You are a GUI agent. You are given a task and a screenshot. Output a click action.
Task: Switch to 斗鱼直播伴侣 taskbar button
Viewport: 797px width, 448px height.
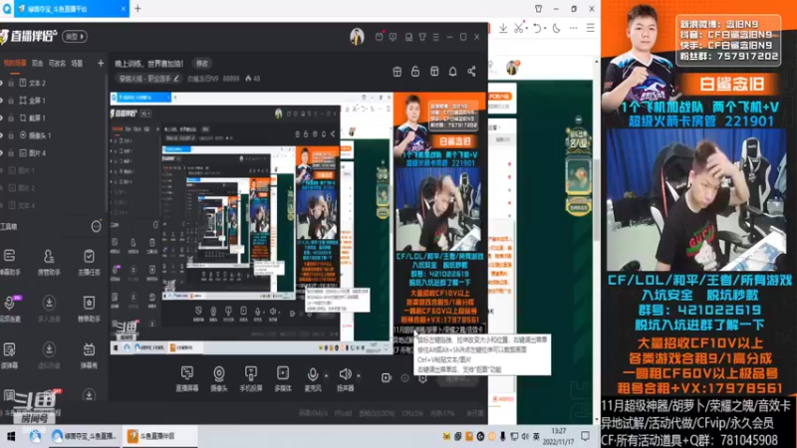tap(159, 436)
